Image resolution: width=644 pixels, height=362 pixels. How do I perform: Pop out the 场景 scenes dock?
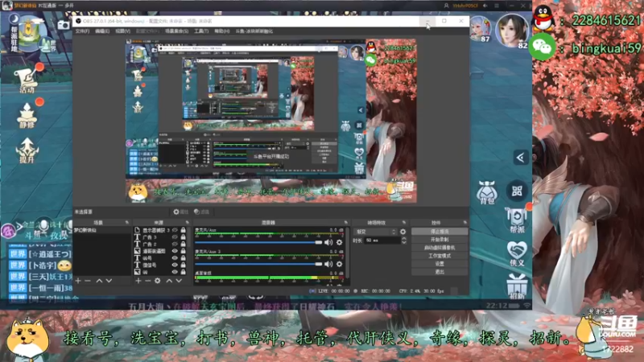pos(127,223)
